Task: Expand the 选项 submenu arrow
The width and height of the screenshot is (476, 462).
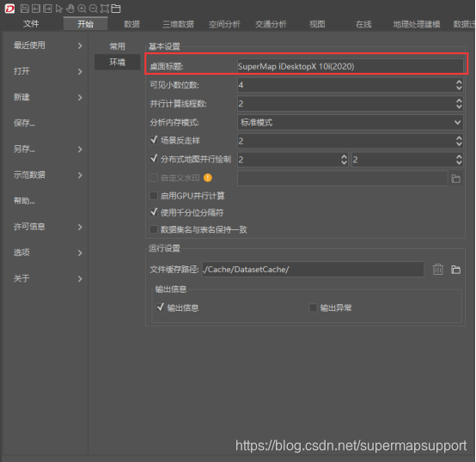Action: click(x=80, y=252)
